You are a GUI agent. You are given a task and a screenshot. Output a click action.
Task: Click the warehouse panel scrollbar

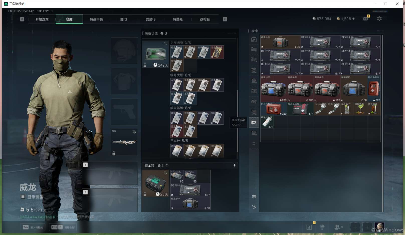click(382, 123)
